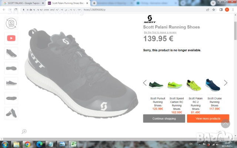Show next recommended products
This screenshot has height=148, width=237.
(226, 83)
